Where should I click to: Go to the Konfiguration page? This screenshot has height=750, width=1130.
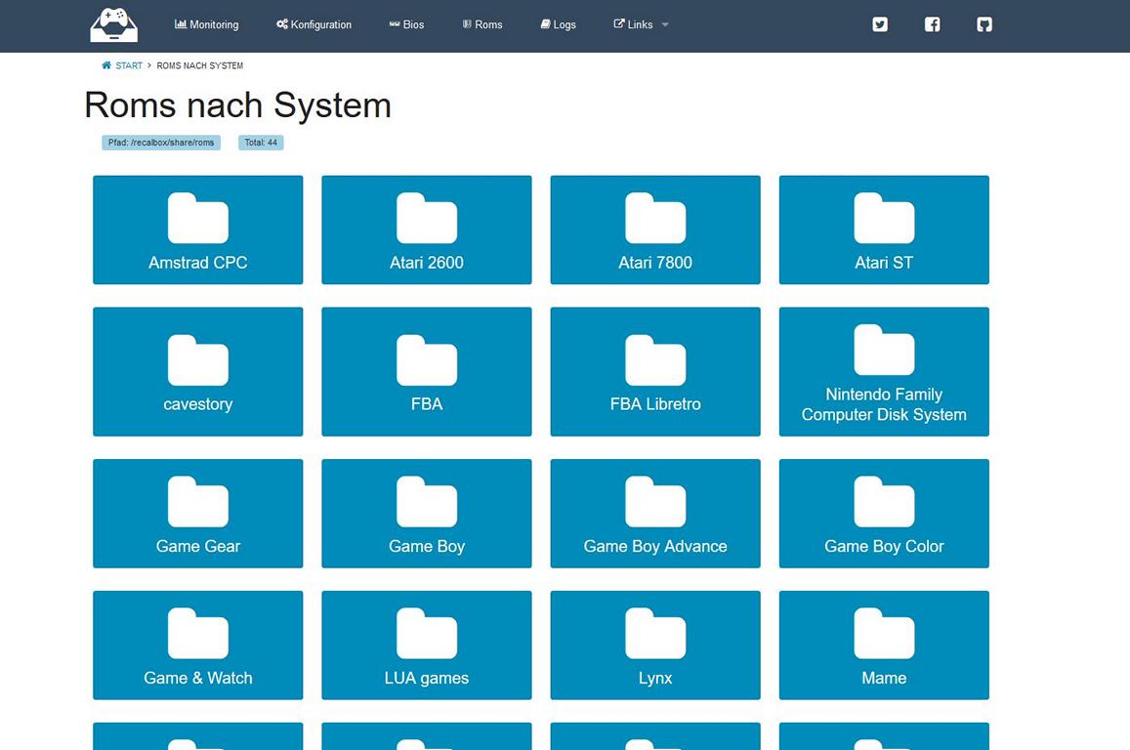point(314,24)
